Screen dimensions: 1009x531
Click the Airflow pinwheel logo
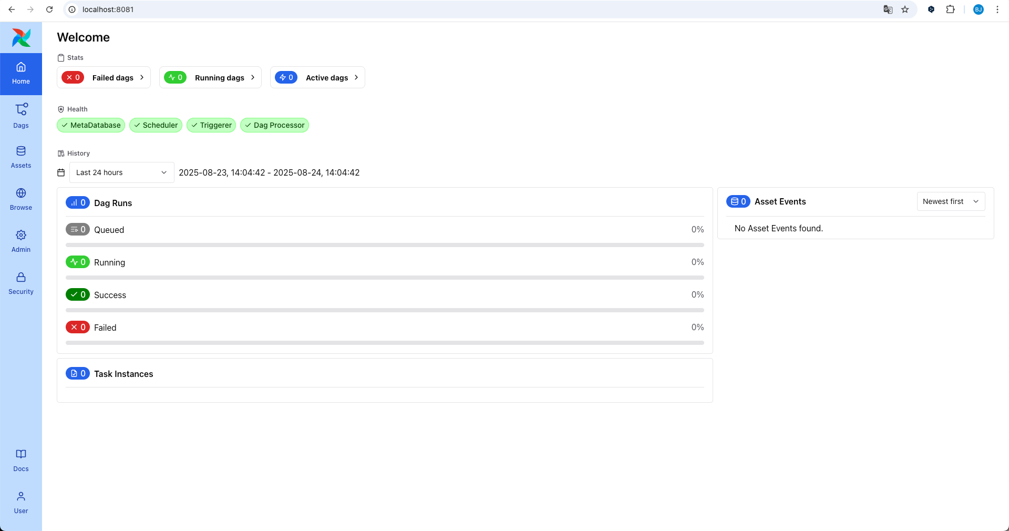pos(21,38)
